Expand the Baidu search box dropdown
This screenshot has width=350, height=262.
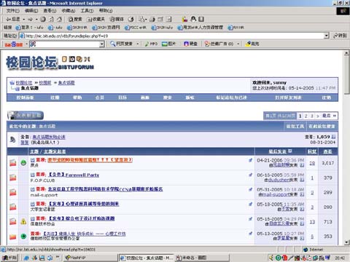[102, 44]
